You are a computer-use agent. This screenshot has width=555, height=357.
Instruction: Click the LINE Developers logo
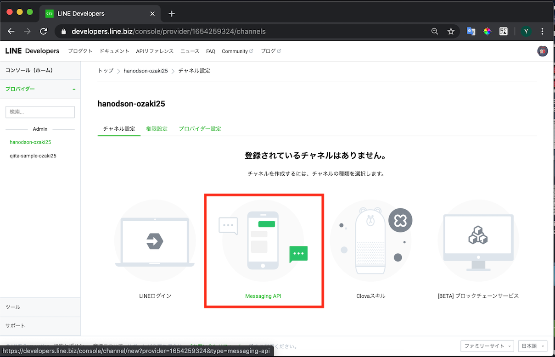click(32, 51)
